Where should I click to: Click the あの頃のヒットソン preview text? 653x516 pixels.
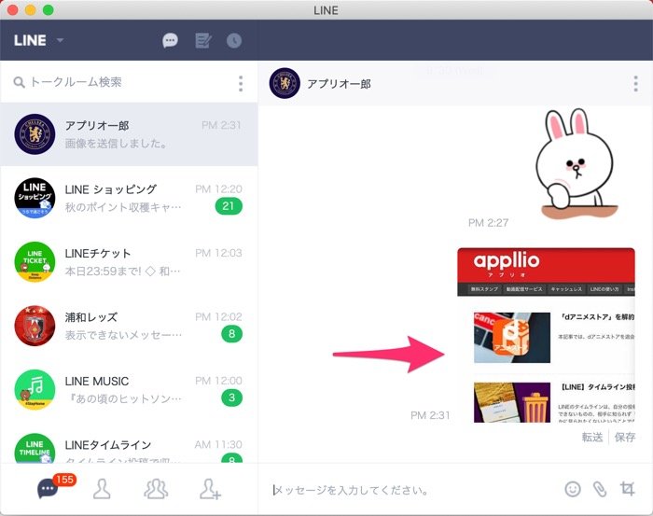(123, 399)
